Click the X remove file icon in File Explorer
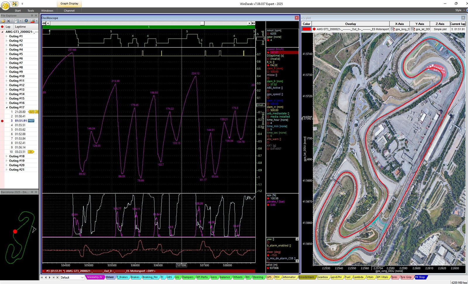This screenshot has width=468, height=284. 9,21
